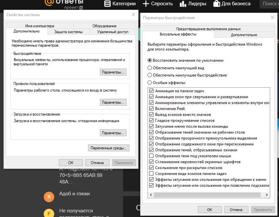Select Обеспечить наилучшее быстродействие radio option
This screenshot has height=217, width=279.
(150, 75)
